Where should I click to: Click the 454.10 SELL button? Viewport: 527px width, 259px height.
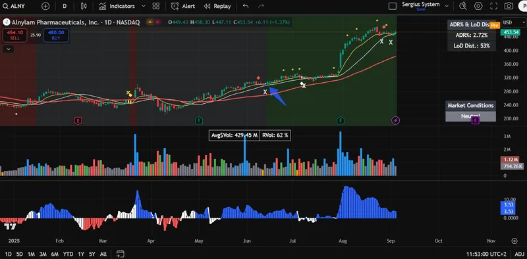click(14, 35)
